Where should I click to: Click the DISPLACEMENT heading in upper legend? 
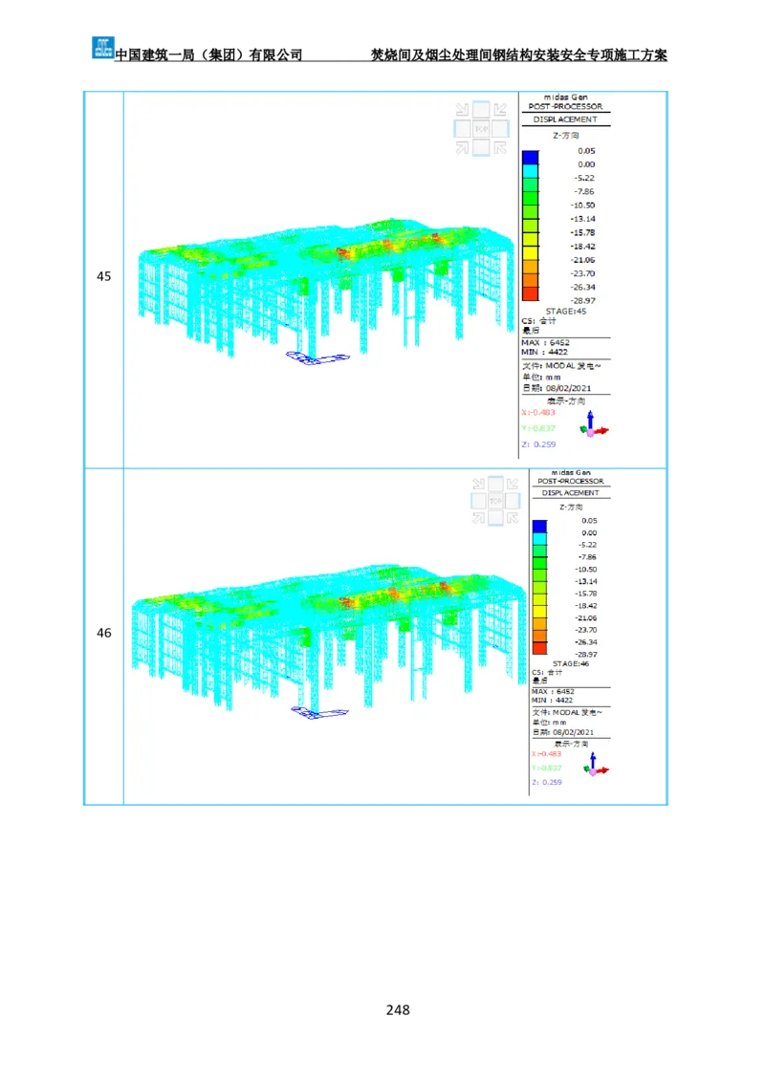[565, 119]
